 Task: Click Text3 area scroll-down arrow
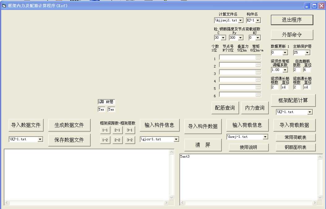coord(320,197)
